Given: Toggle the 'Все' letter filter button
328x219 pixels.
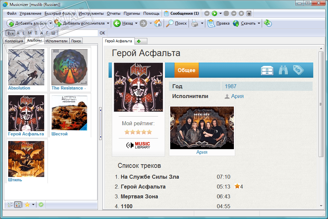Looking at the screenshot, I should 10,33.
